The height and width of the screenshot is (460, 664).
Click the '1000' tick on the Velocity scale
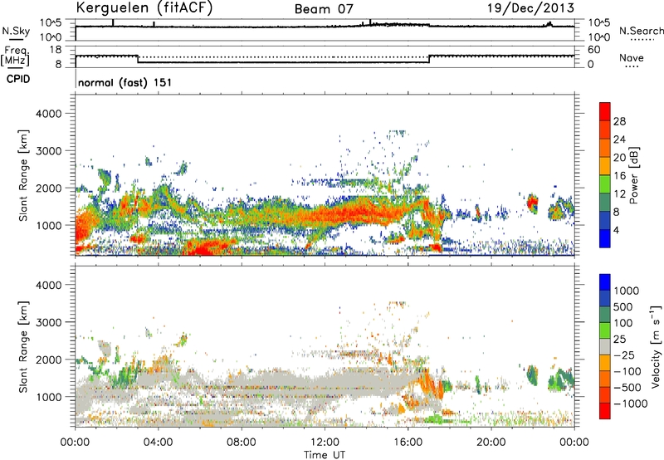[626, 291]
